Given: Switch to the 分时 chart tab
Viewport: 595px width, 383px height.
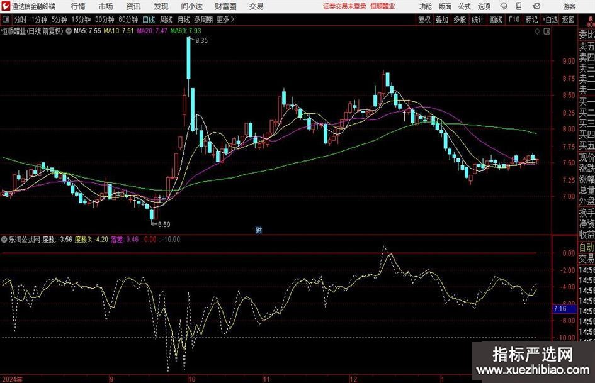Looking at the screenshot, I should click(21, 19).
